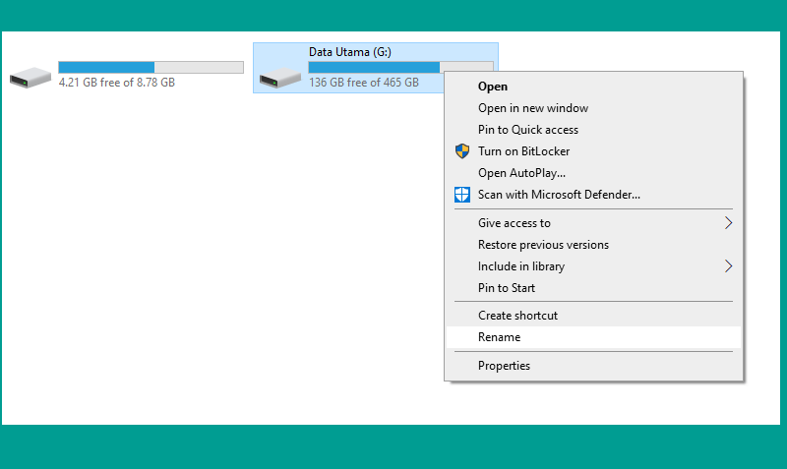Click the 4.21 GB free usage bar
Screen dimensions: 787x469
pyautogui.click(x=151, y=67)
